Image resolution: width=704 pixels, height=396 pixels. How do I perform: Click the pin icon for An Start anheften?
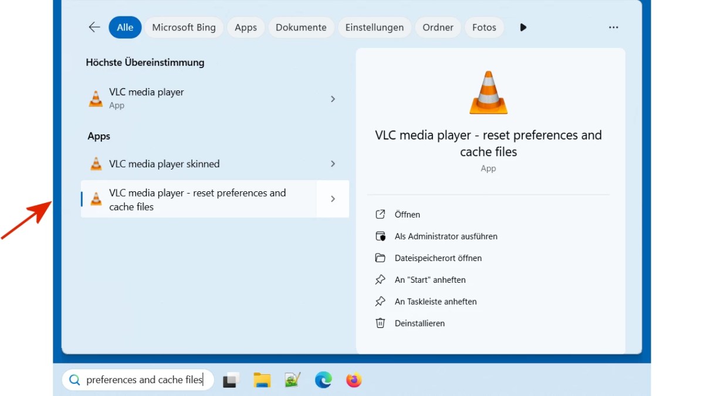[x=380, y=280]
